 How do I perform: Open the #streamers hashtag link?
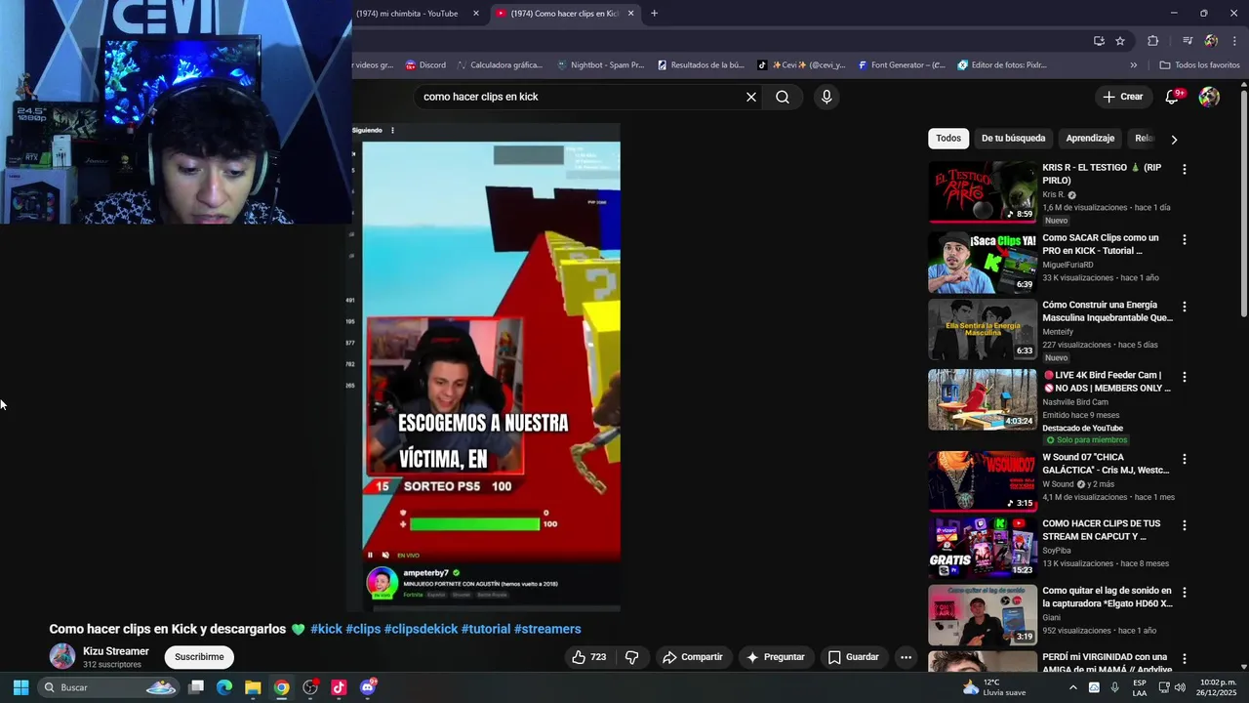(547, 629)
